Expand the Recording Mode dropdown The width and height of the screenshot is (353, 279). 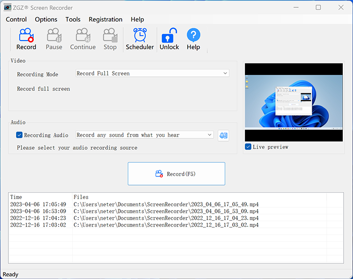(x=153, y=73)
